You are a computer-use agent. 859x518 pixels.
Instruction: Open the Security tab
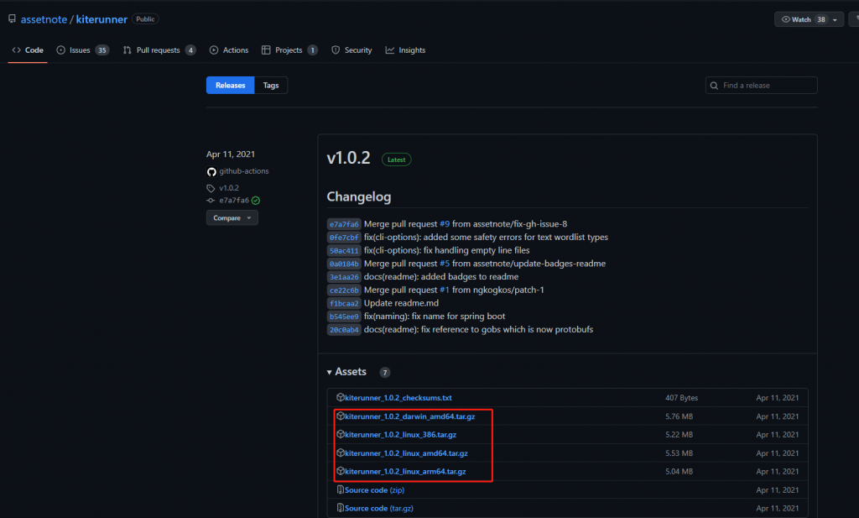click(x=351, y=50)
